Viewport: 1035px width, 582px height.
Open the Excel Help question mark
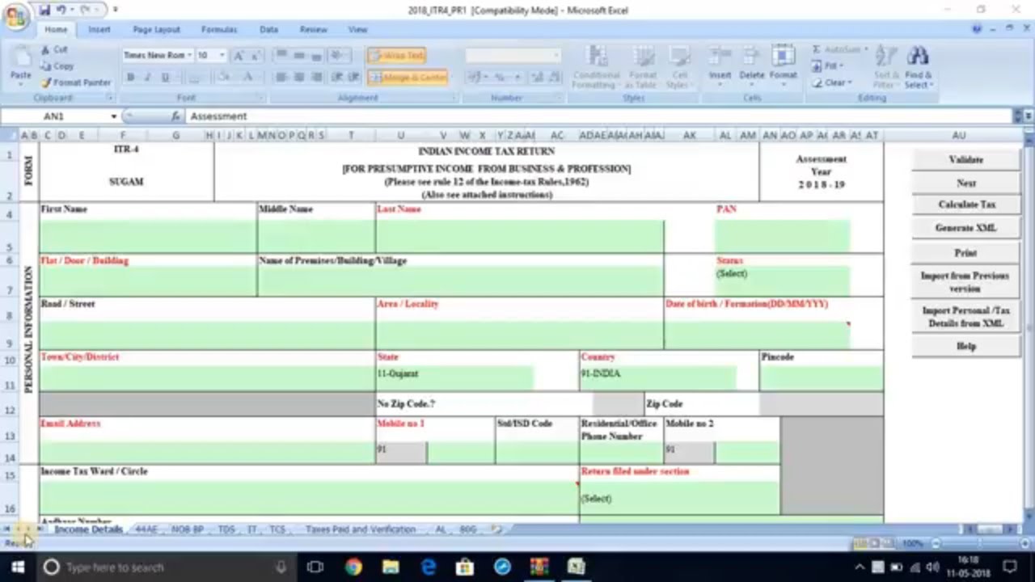[x=978, y=29]
